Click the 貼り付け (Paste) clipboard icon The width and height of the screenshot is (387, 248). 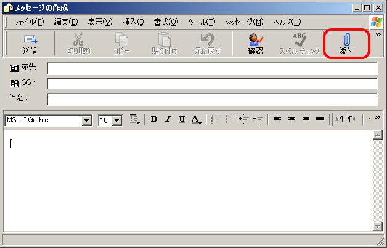(165, 39)
